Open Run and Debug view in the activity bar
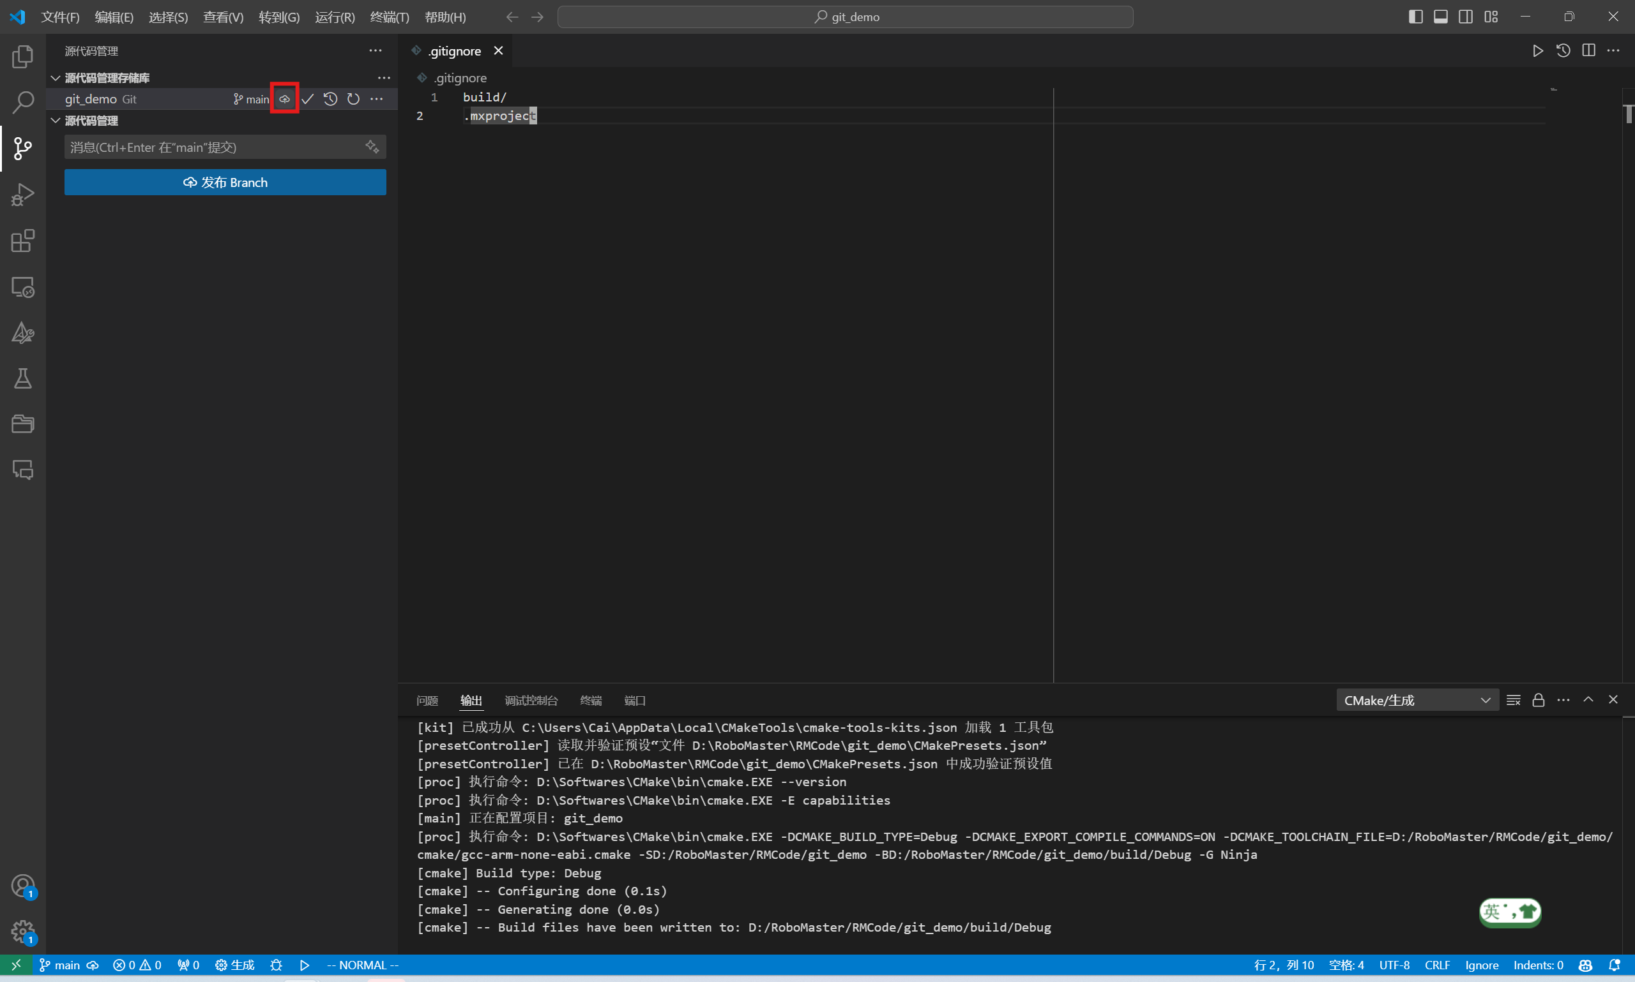Viewport: 1635px width, 982px height. point(22,195)
